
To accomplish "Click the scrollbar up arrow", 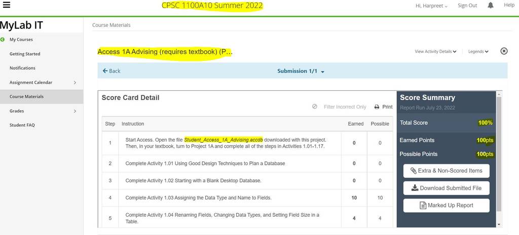I will (x=499, y=94).
